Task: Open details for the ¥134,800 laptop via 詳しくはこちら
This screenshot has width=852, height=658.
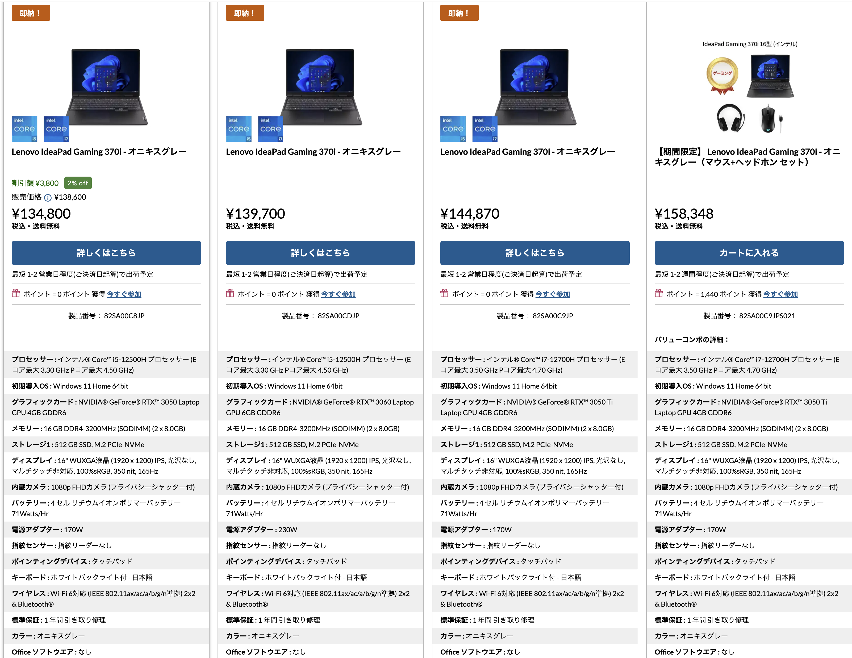Action: 106,253
